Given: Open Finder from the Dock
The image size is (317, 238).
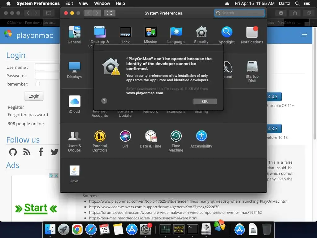Looking at the screenshot, I should [x=50, y=230].
